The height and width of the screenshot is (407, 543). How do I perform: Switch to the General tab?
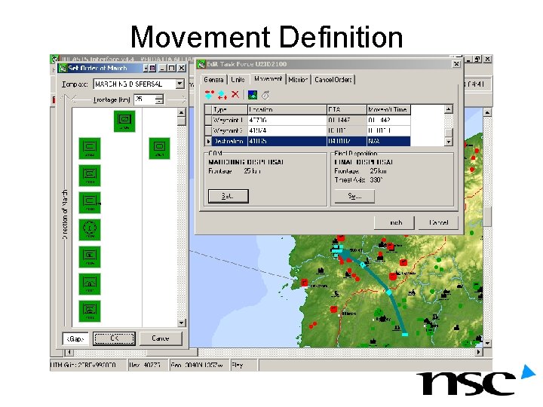coord(213,80)
